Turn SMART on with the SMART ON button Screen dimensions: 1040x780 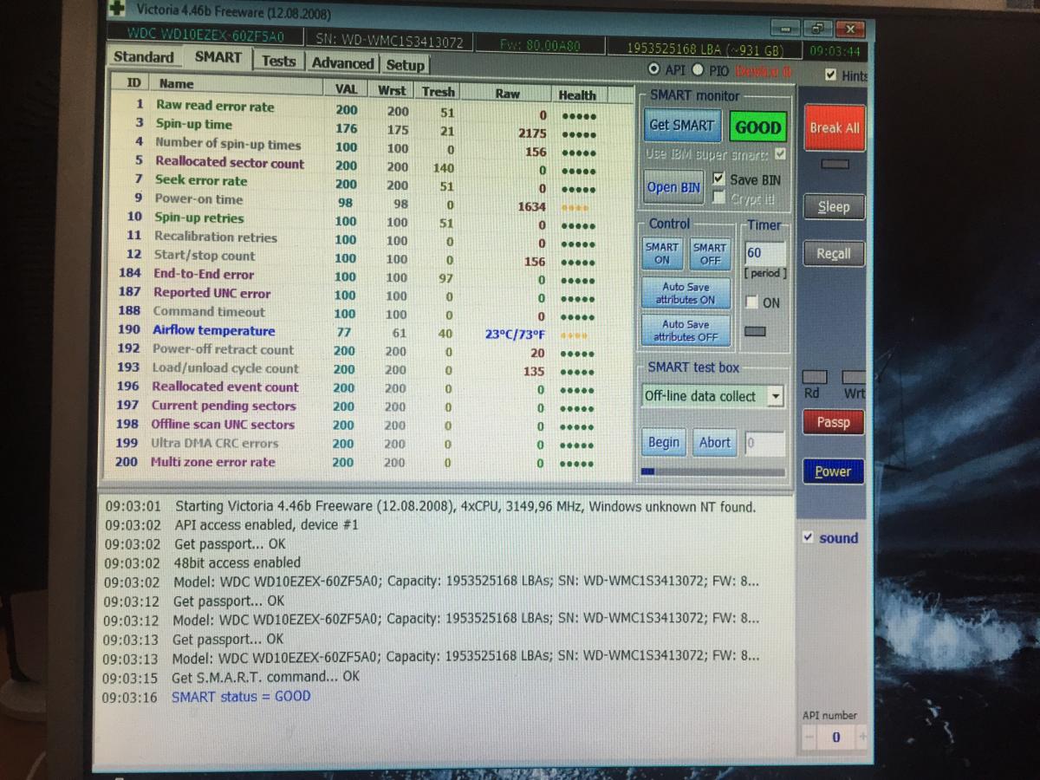tap(662, 253)
